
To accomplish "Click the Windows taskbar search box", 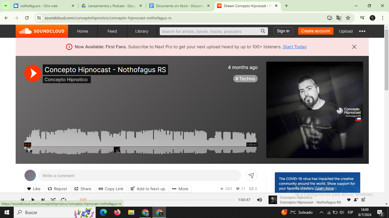I will (x=55, y=212).
